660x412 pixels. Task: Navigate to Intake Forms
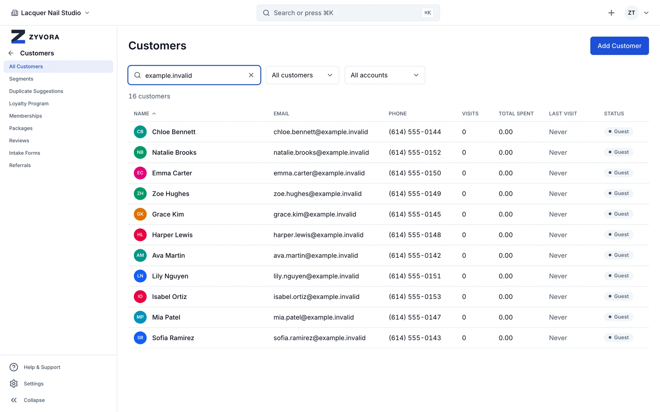click(24, 153)
